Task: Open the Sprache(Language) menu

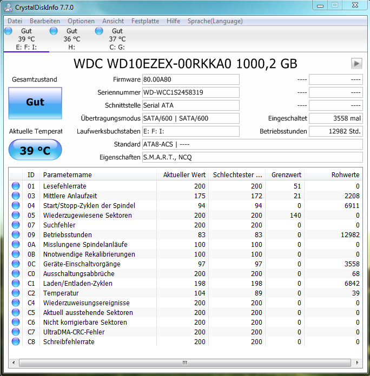Action: click(x=215, y=21)
